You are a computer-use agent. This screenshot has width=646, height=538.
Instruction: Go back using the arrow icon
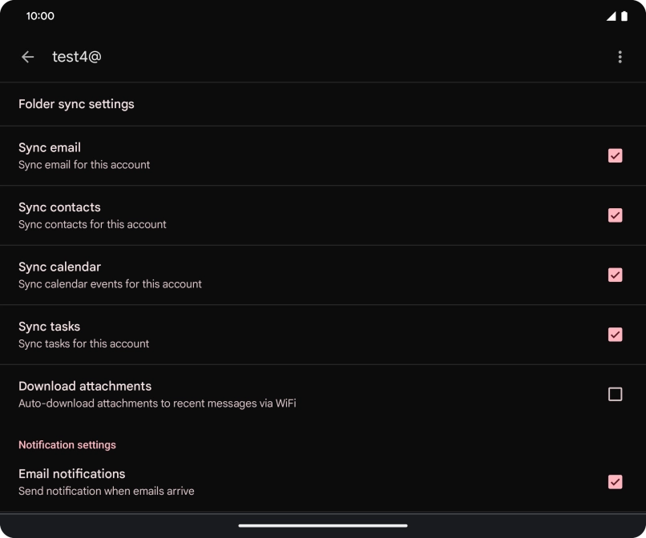[x=28, y=57]
